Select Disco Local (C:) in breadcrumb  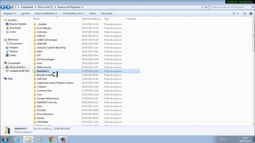(45, 7)
